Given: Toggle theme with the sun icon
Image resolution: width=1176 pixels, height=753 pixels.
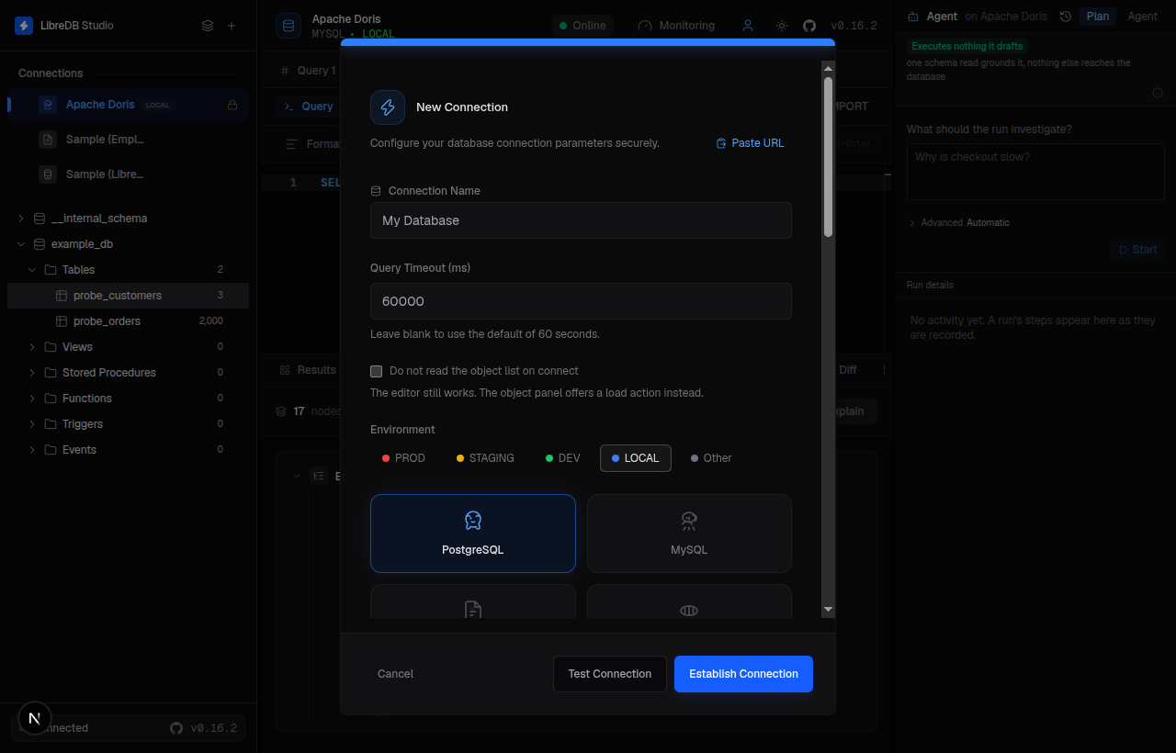Looking at the screenshot, I should pos(782,26).
